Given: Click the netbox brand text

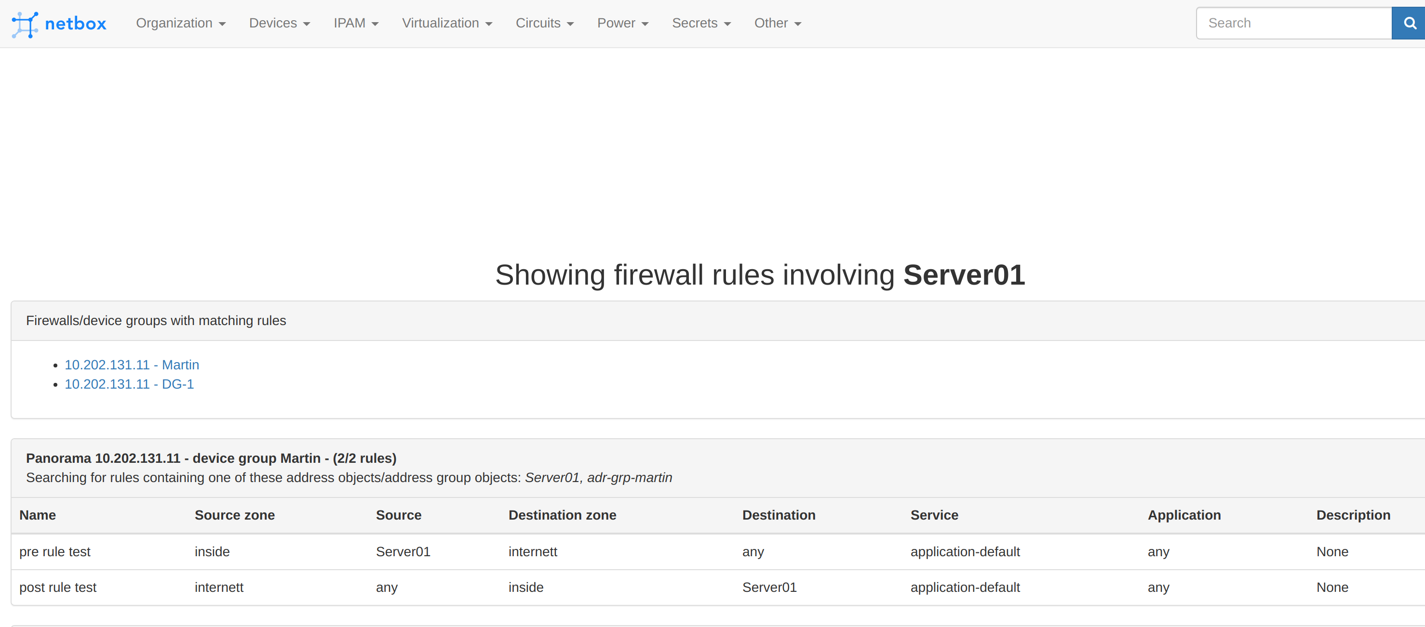Looking at the screenshot, I should coord(75,24).
